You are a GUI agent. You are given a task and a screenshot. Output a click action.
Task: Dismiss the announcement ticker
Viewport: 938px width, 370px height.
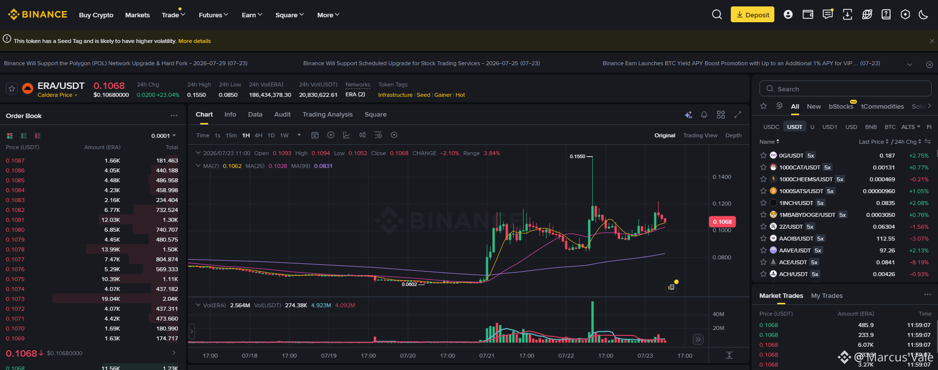[x=930, y=65]
